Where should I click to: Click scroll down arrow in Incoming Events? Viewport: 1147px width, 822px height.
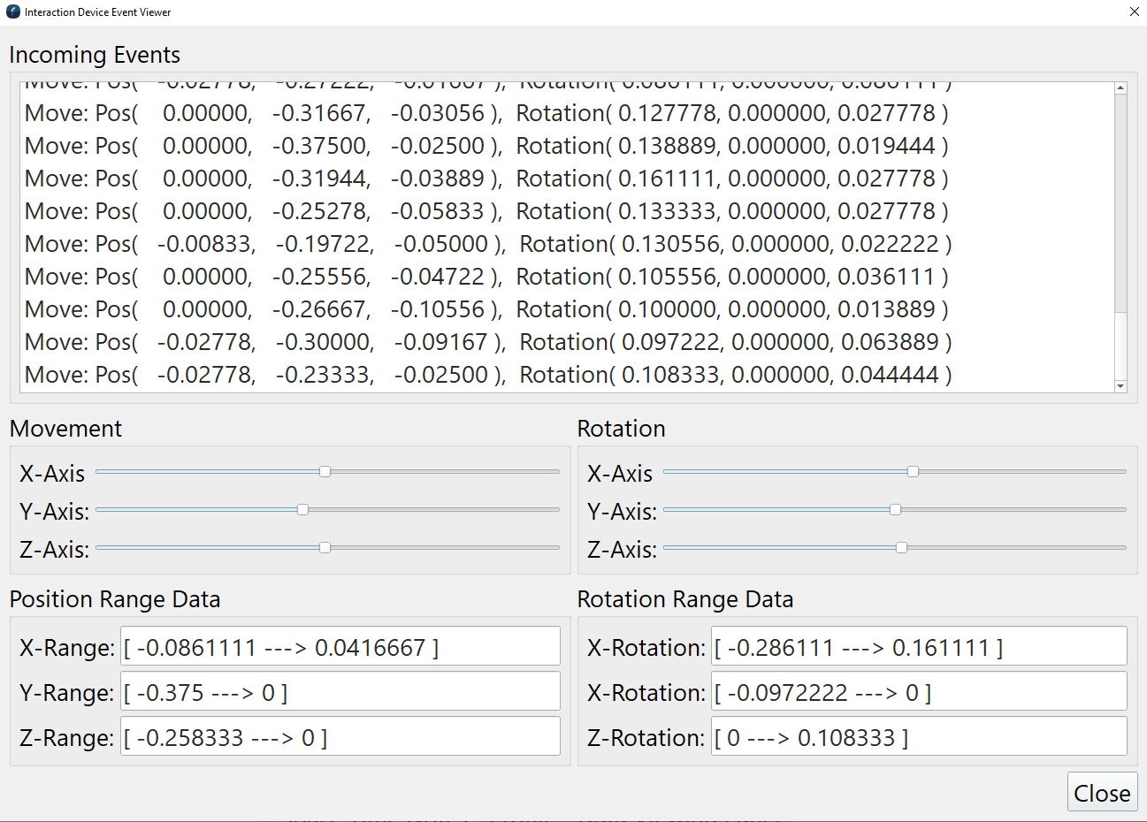[1120, 386]
